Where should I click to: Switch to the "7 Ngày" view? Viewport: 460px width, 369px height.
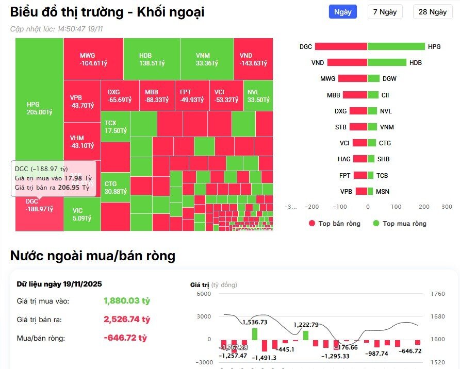click(384, 12)
